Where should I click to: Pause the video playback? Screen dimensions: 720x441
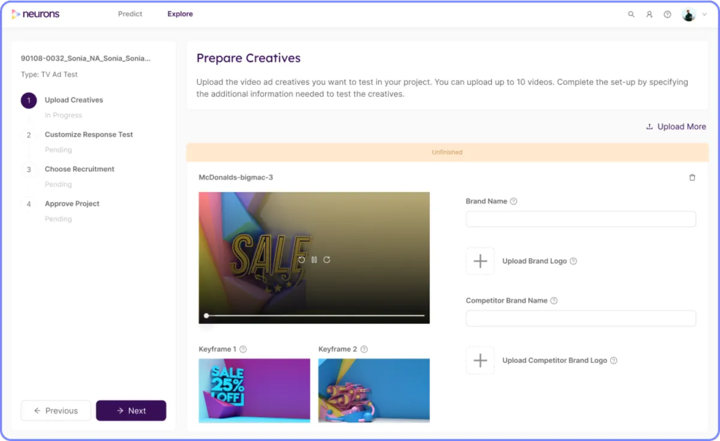coord(314,260)
